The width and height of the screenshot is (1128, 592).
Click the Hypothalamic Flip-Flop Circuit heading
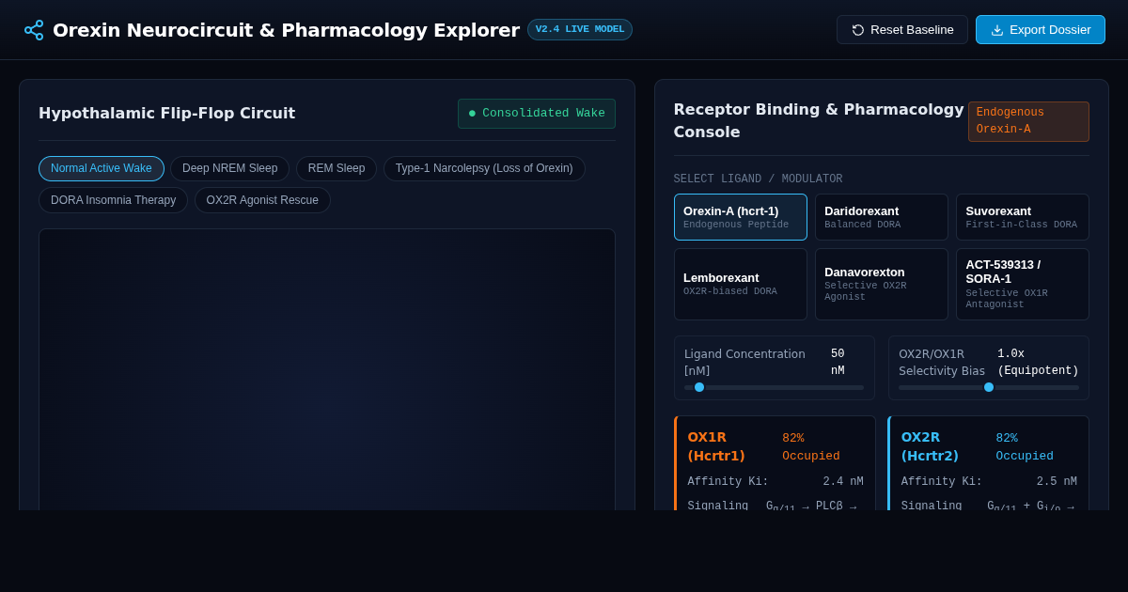166,113
